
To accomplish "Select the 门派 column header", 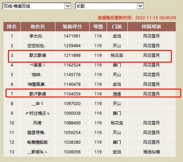I will pyautogui.click(x=117, y=26).
